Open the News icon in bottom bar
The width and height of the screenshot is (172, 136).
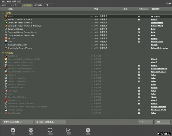click(13, 130)
